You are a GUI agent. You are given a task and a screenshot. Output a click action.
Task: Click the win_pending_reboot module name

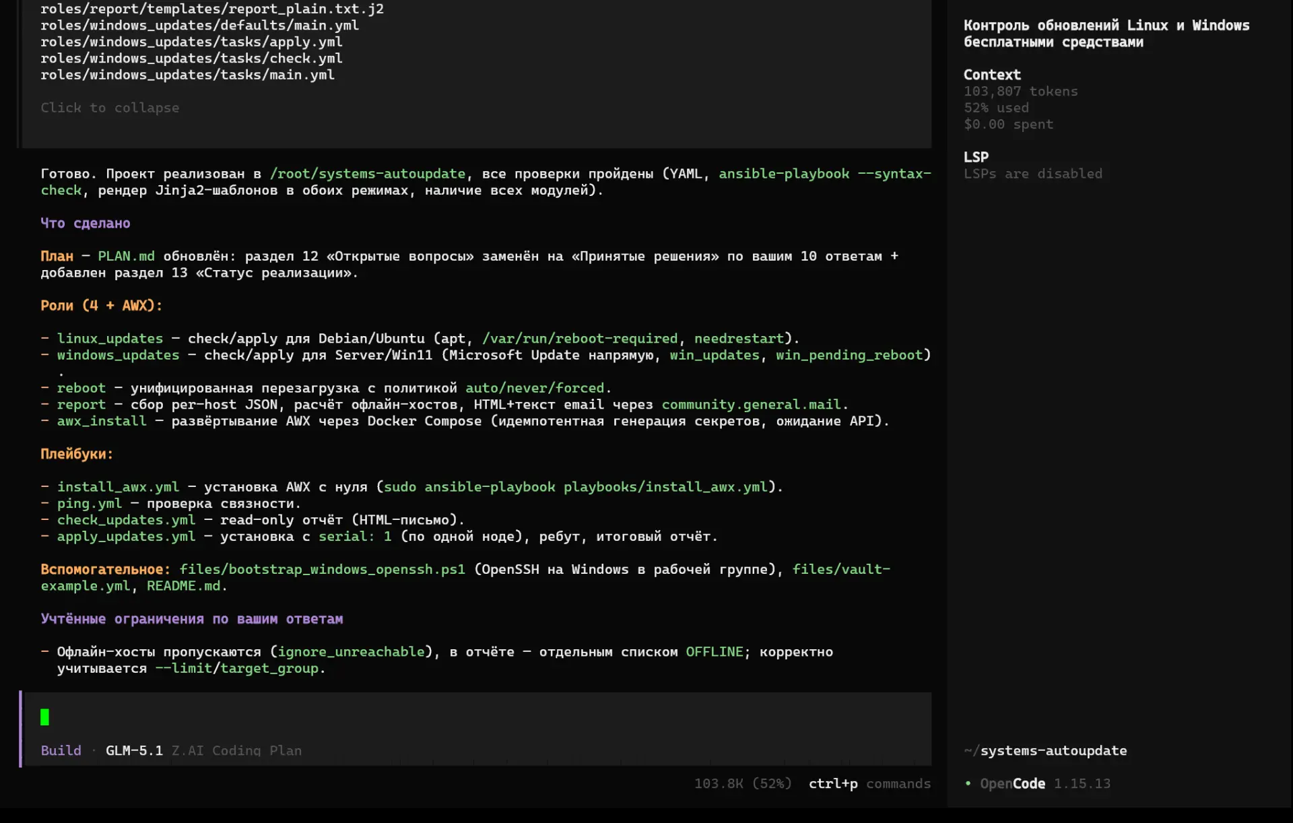point(849,355)
